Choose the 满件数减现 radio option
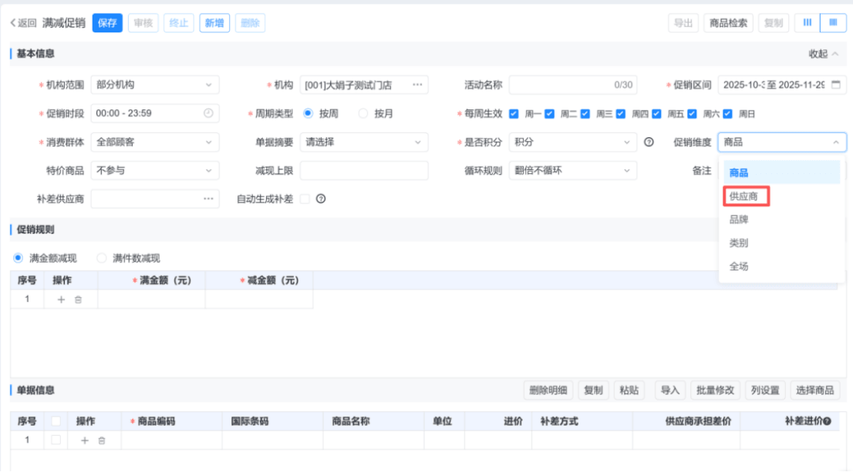Screen dimensions: 853x472 click(x=102, y=258)
